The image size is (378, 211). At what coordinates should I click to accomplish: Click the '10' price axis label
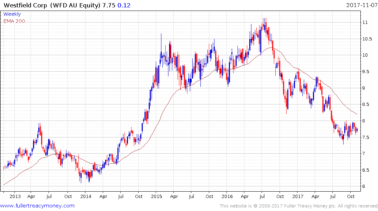365,55
